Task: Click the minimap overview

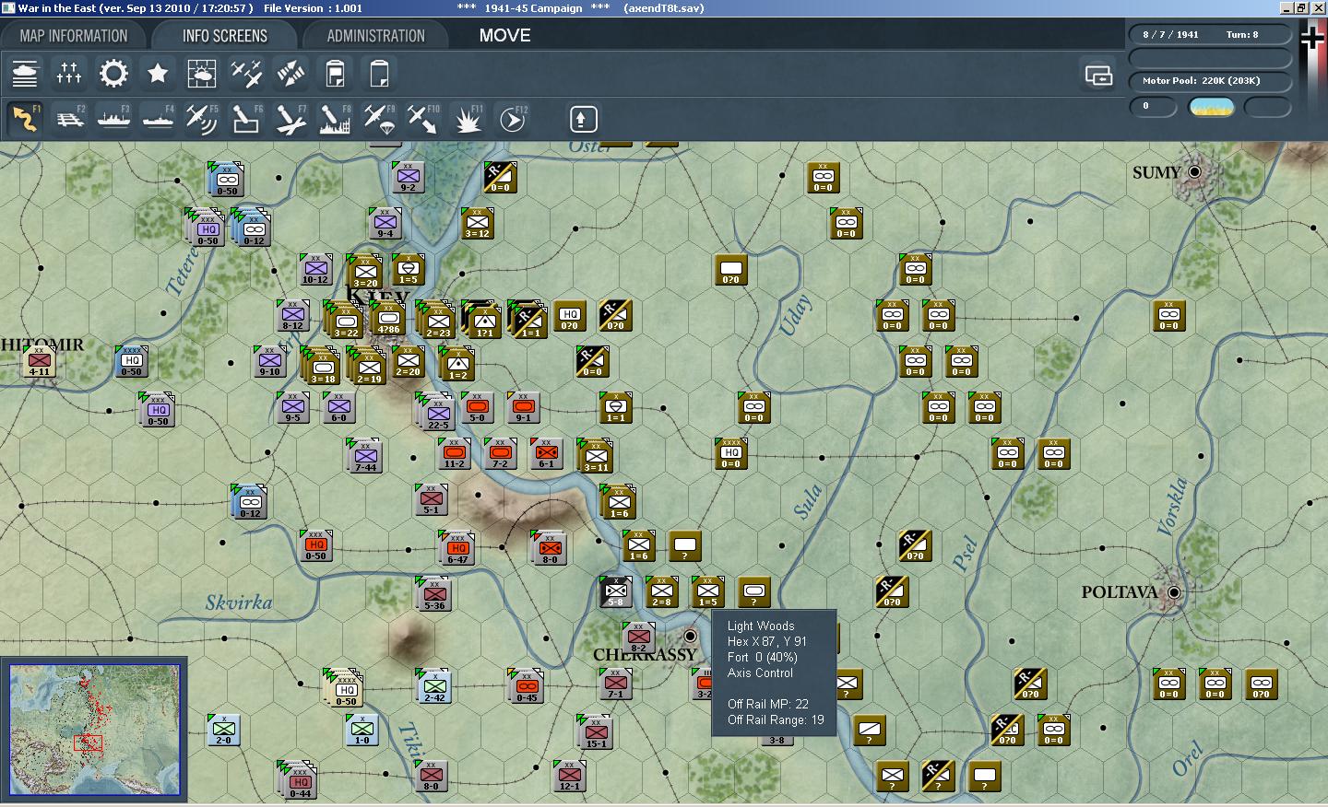Action: pos(95,731)
